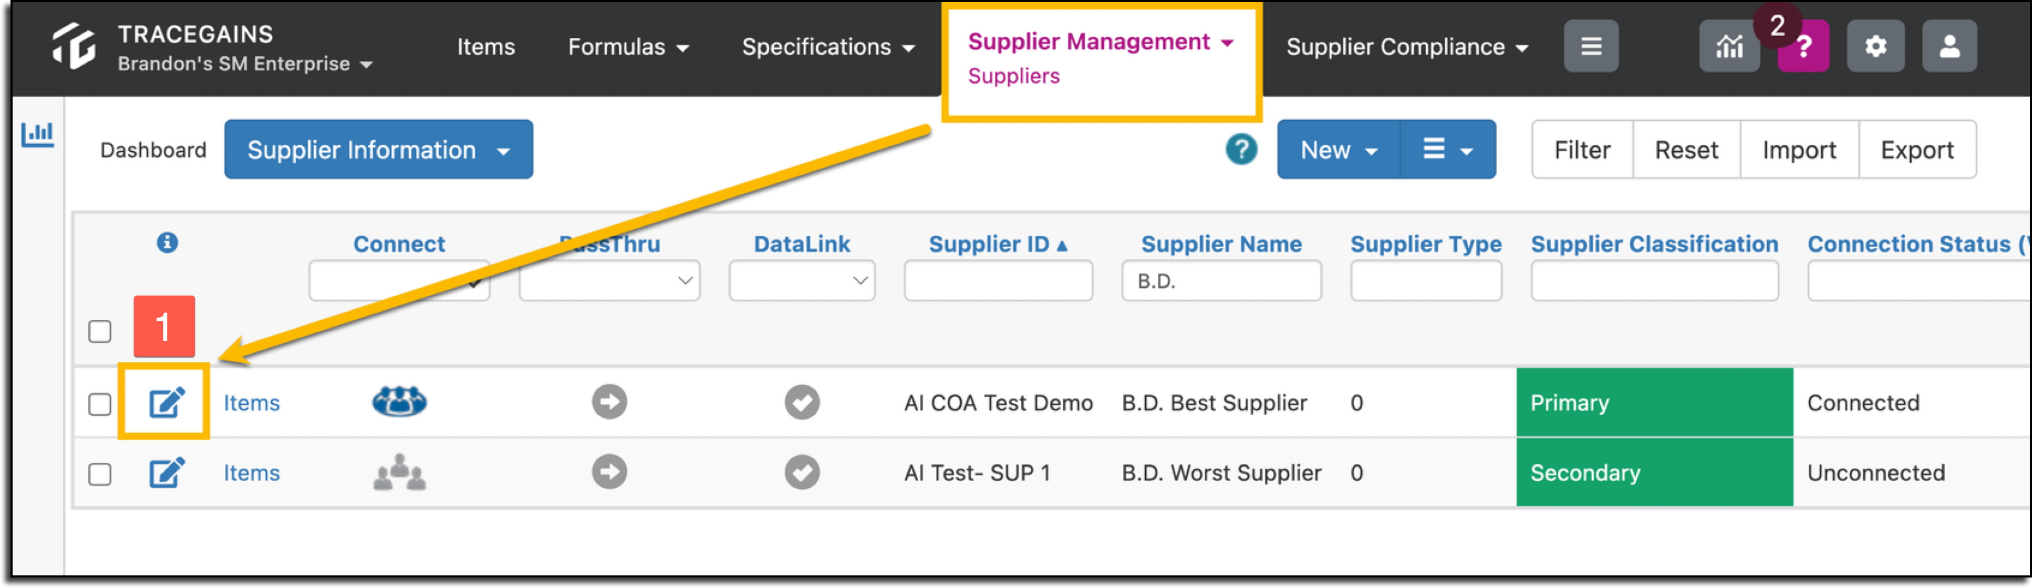Viewport: 2032px width, 588px height.
Task: Click the Supplier ID filter field
Action: [x=998, y=280]
